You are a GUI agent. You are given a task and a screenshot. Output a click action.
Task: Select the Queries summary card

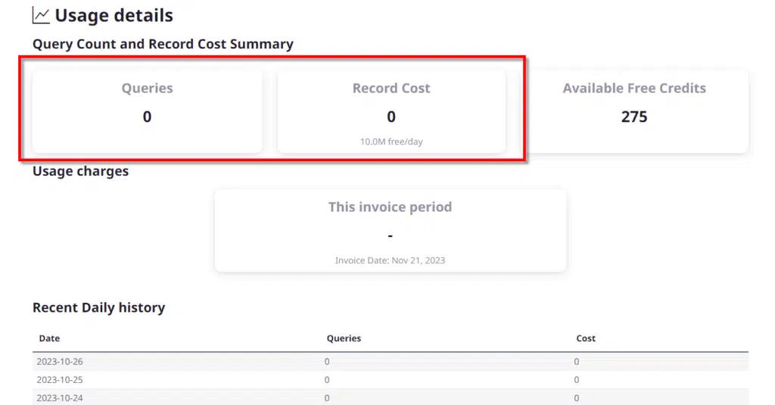click(x=147, y=111)
